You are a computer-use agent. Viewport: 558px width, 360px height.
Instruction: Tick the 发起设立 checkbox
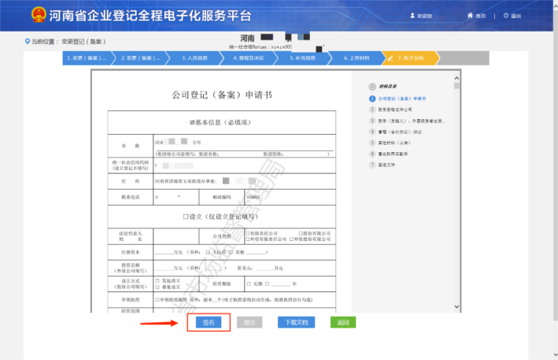coord(158,280)
